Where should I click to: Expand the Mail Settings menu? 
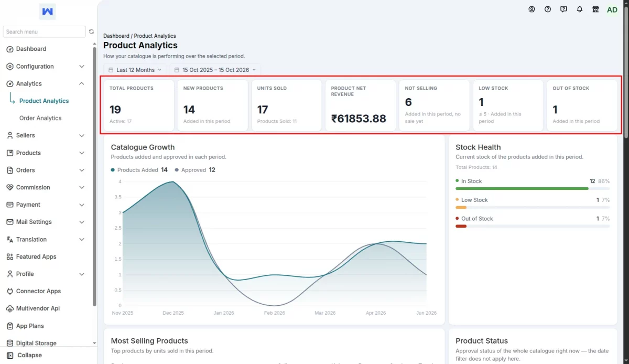click(45, 222)
